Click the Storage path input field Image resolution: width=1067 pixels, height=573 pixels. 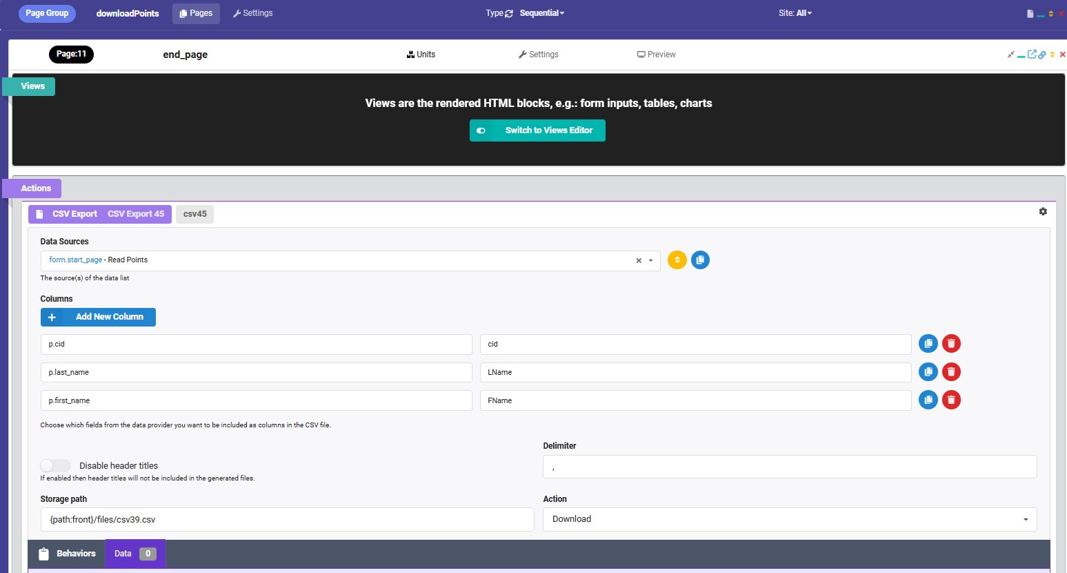coord(287,520)
